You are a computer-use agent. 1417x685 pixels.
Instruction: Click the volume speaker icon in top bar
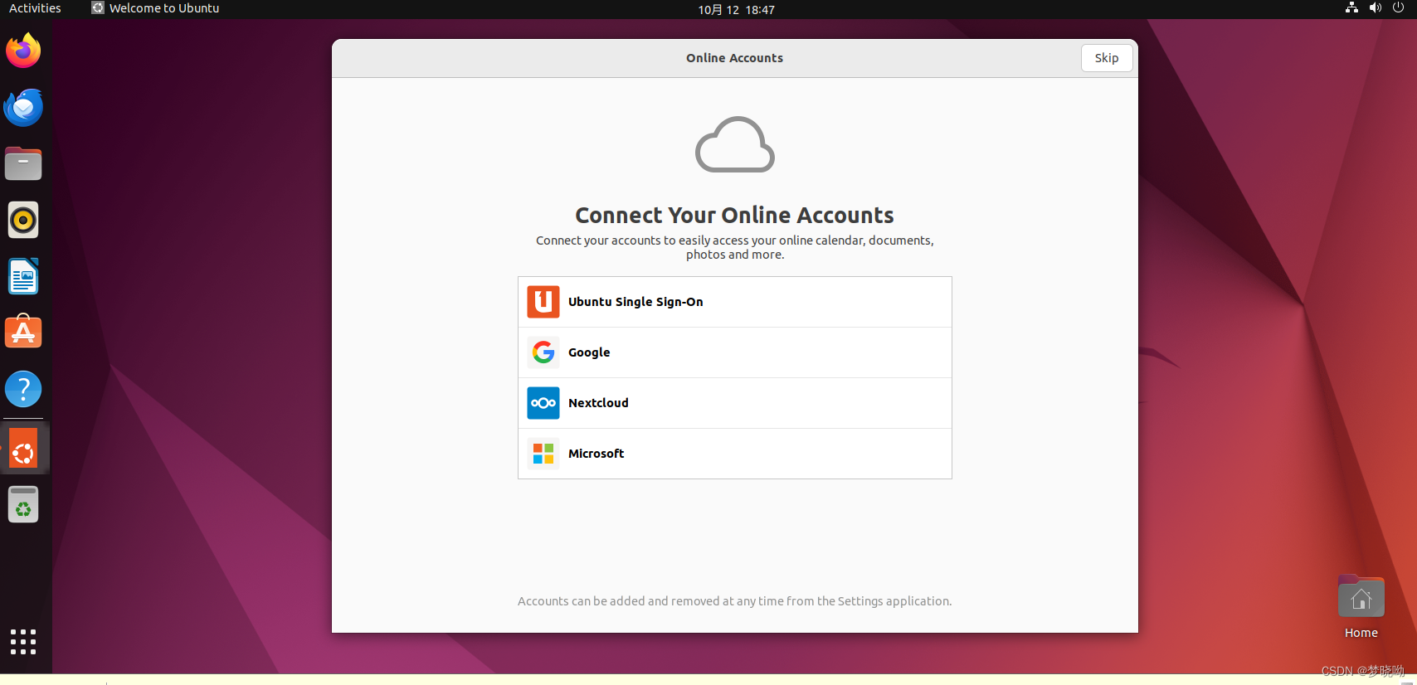click(x=1376, y=7)
